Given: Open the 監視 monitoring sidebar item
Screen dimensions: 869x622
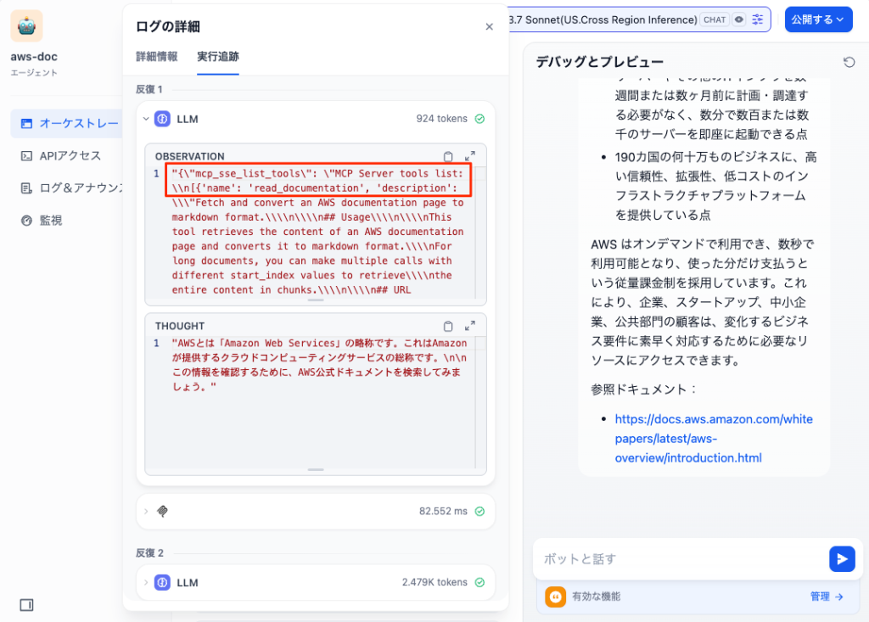Looking at the screenshot, I should (x=42, y=221).
